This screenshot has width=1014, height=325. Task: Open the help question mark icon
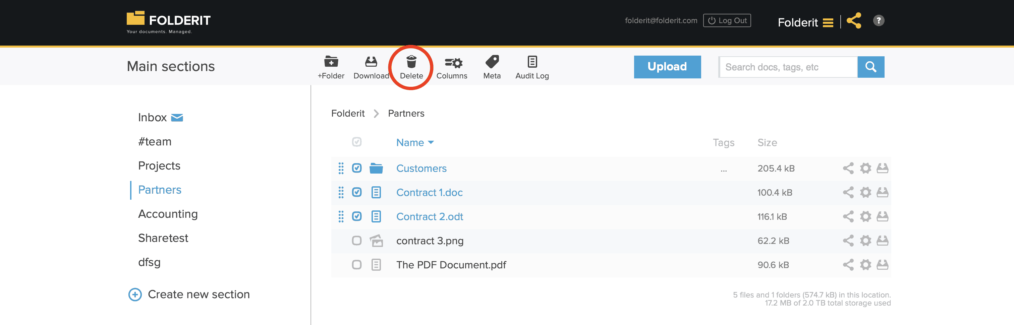[x=879, y=20]
